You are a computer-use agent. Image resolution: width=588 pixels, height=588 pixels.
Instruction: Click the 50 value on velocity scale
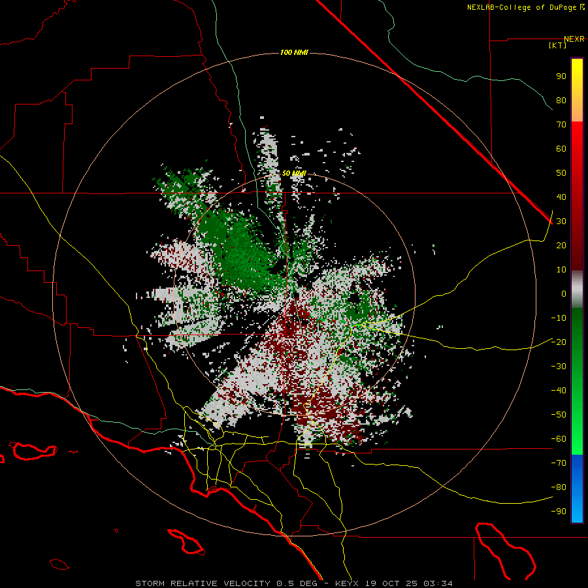point(561,173)
